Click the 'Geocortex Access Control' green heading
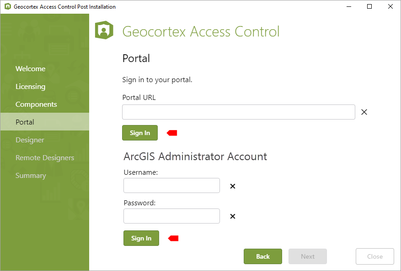This screenshot has width=401, height=271. click(x=201, y=31)
